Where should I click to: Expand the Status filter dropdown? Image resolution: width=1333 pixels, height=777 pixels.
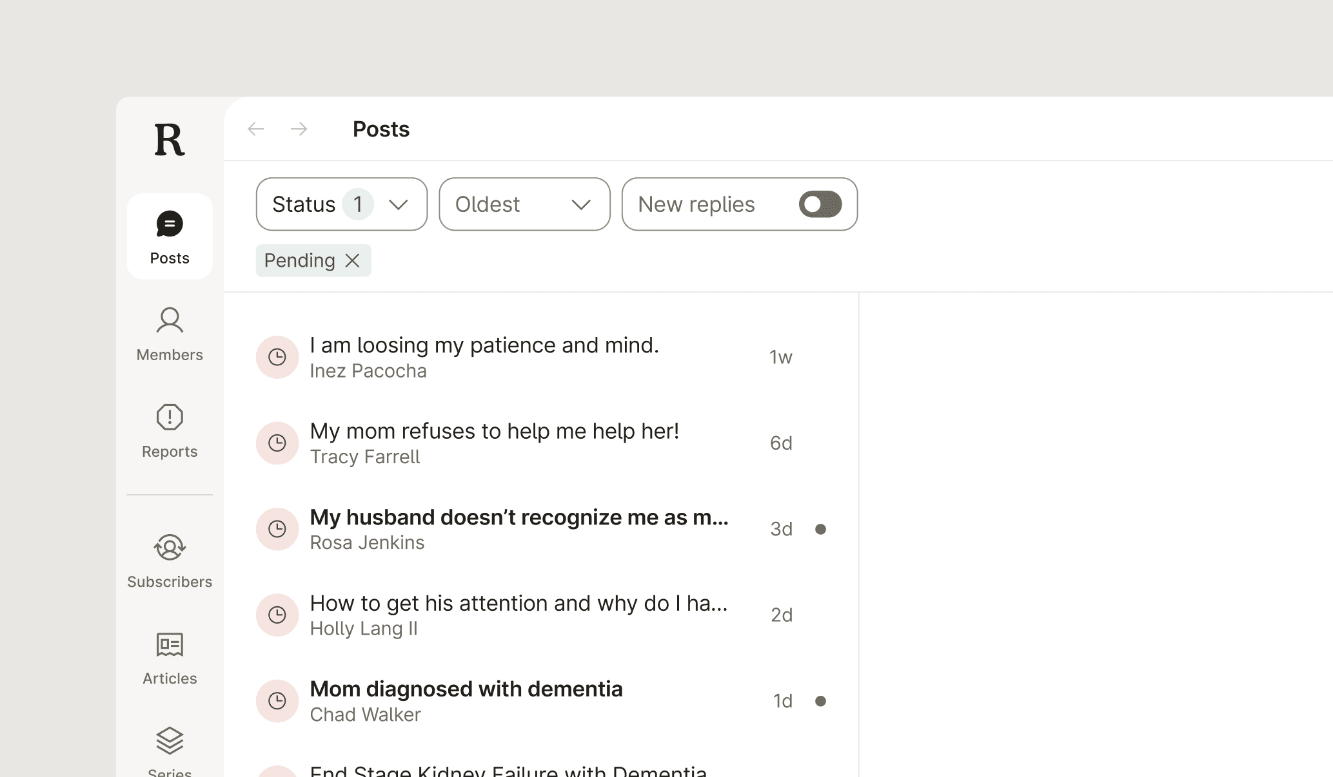341,204
